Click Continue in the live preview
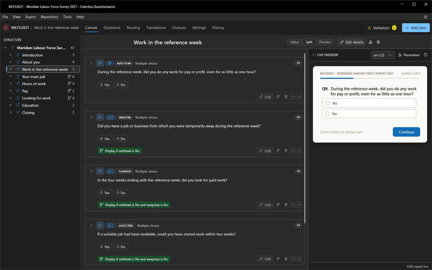The image size is (432, 270). tap(406, 132)
